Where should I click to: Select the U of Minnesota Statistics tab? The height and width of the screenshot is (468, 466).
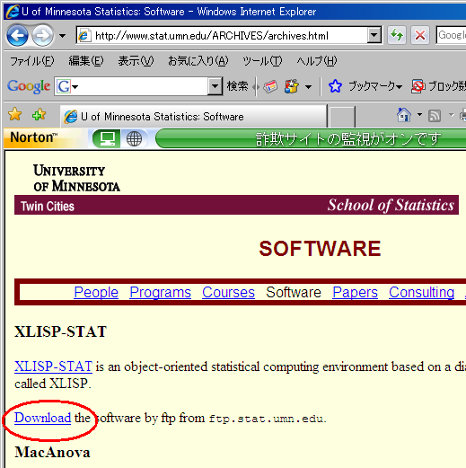[193, 117]
